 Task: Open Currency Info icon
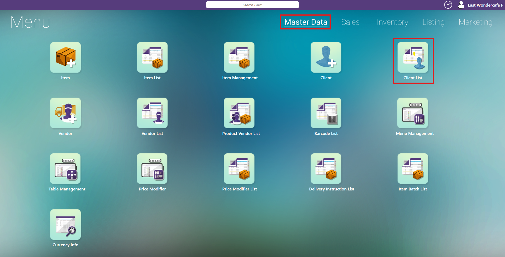click(x=65, y=225)
